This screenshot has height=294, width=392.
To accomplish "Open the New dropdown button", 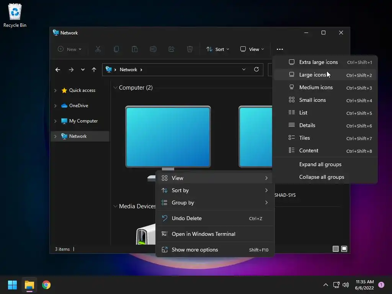I will tap(70, 49).
